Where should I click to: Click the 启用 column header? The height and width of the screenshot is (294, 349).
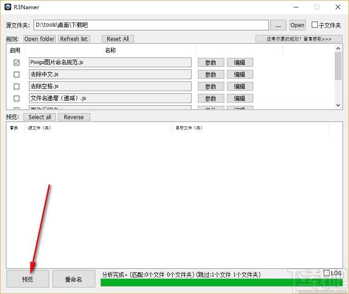(15, 50)
